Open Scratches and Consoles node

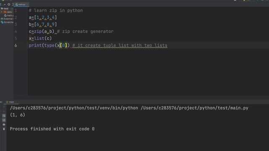(x=7, y=22)
